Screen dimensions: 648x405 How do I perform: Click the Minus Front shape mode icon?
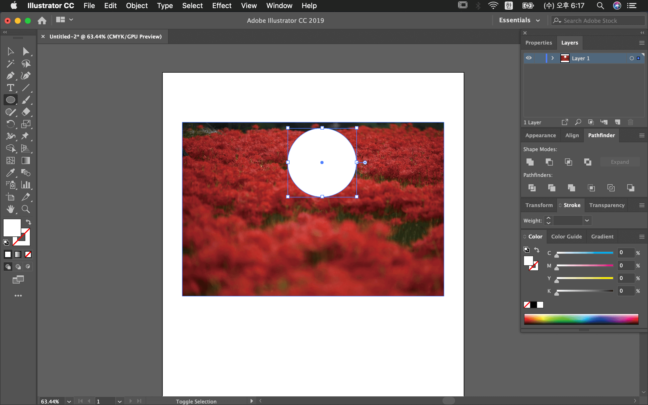coord(549,162)
